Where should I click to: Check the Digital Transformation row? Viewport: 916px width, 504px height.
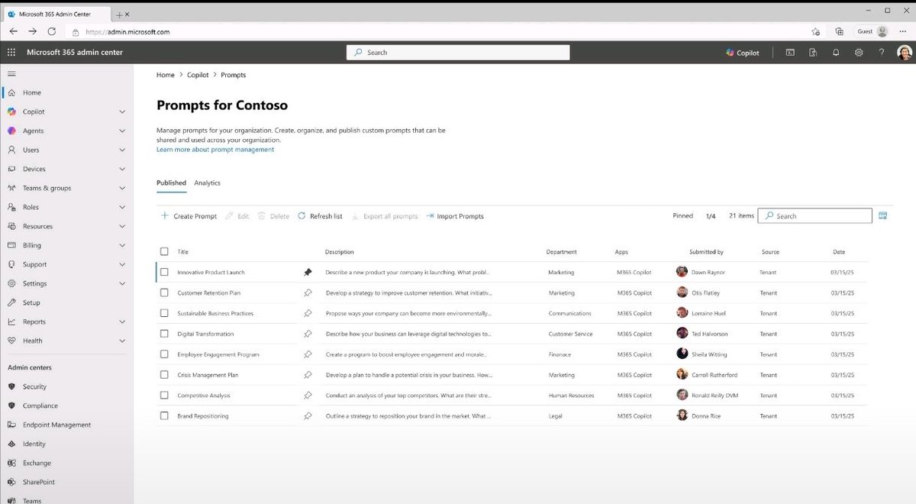(x=164, y=334)
